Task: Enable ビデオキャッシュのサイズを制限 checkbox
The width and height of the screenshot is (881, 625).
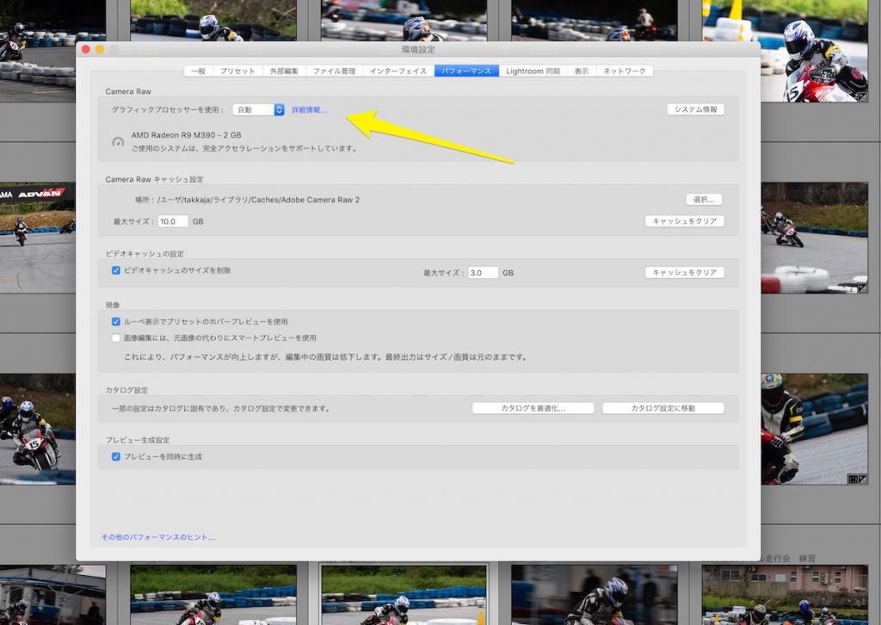Action: [x=116, y=270]
